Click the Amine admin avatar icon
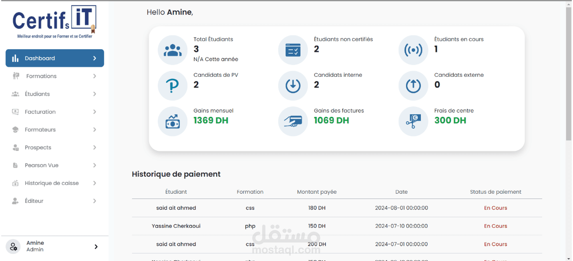Image resolution: width=573 pixels, height=261 pixels. click(13, 247)
